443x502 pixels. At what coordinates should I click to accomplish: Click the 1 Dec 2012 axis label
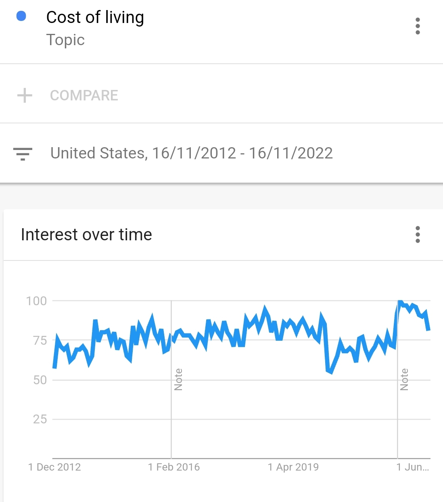(x=54, y=467)
